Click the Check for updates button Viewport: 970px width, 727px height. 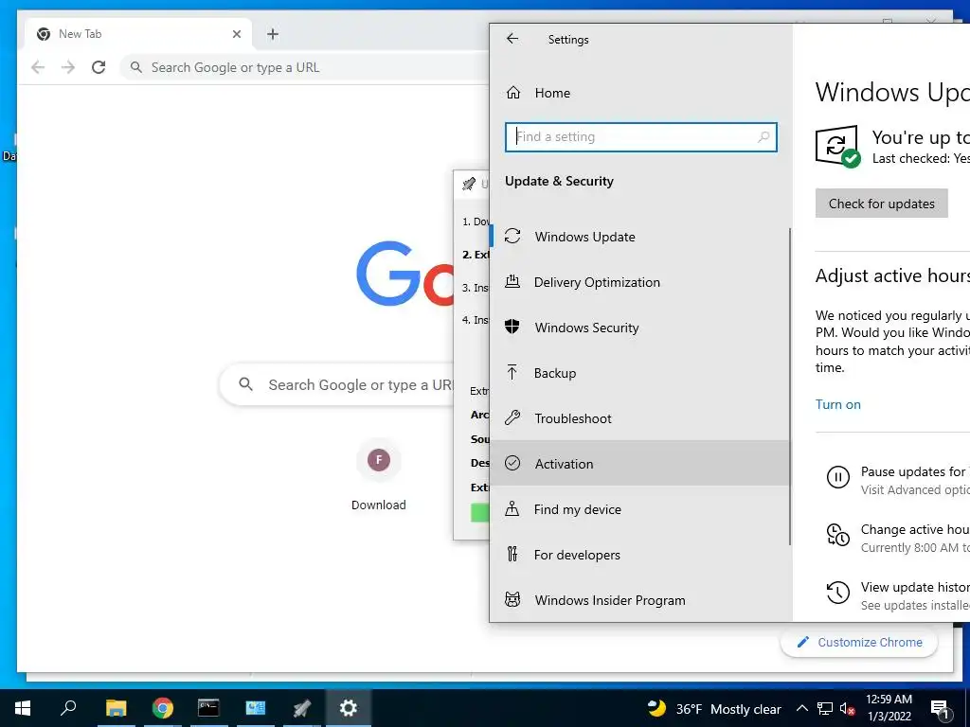coord(882,204)
